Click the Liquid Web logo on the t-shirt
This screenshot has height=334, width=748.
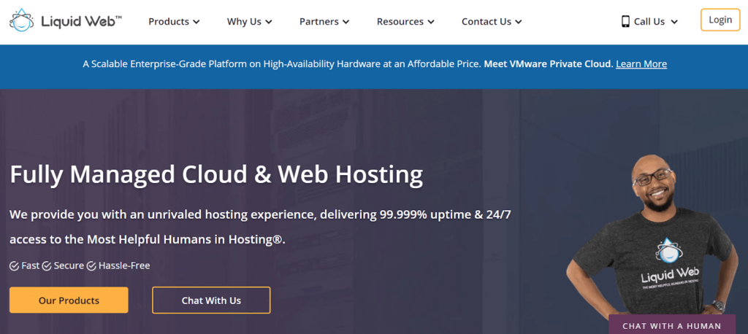[671, 265]
